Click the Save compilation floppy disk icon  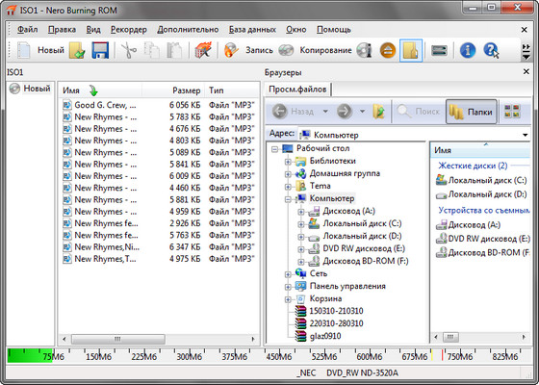point(100,50)
